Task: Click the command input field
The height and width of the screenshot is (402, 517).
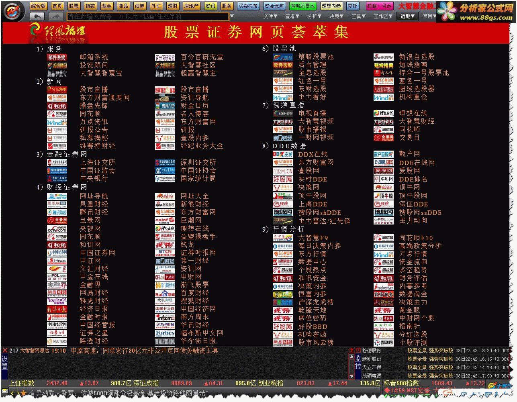Action: (x=148, y=16)
